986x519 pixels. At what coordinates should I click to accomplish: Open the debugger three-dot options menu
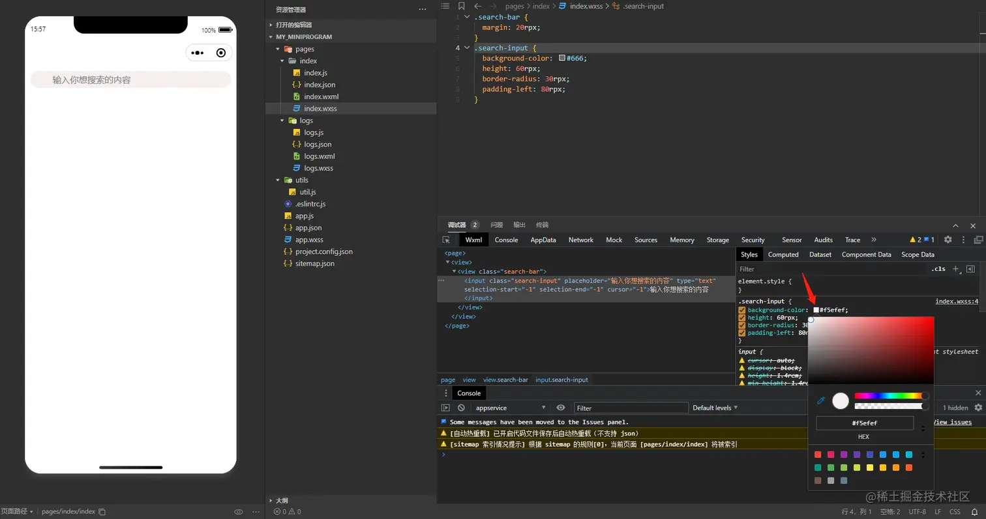[963, 240]
